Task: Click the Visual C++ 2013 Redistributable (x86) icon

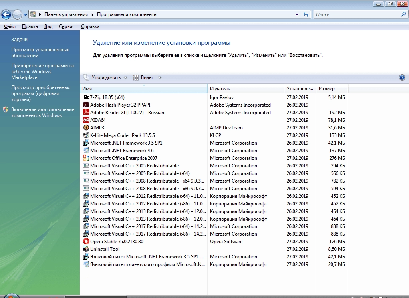Action: tap(86, 219)
